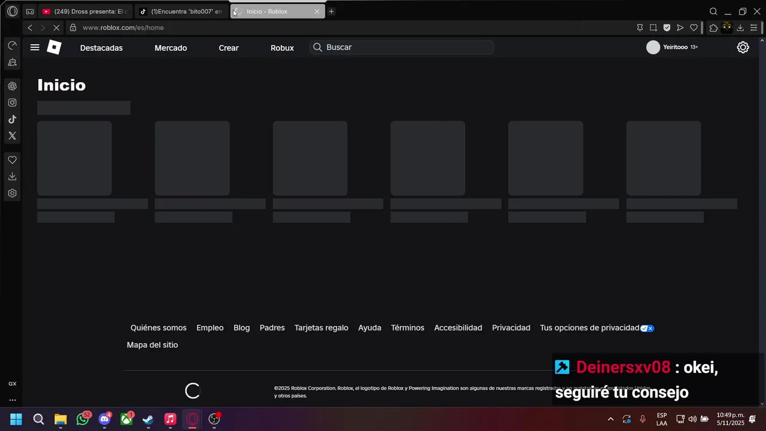This screenshot has width=766, height=431.
Task: Open sidebar three-dots more options
Action: click(12, 400)
